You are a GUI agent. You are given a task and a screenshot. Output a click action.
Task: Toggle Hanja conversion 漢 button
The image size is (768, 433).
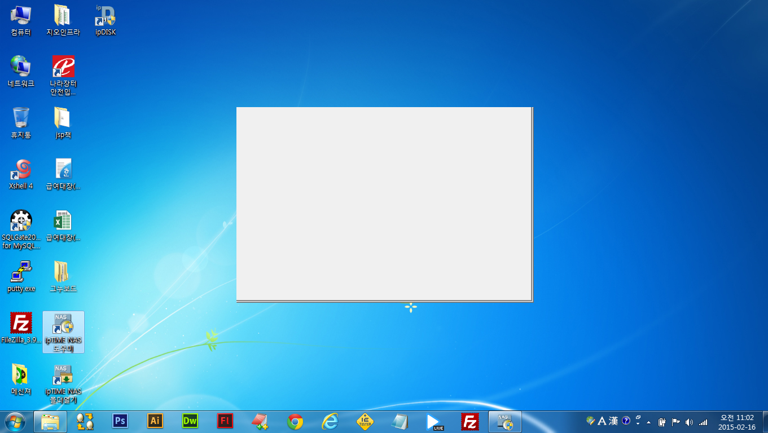(613, 421)
